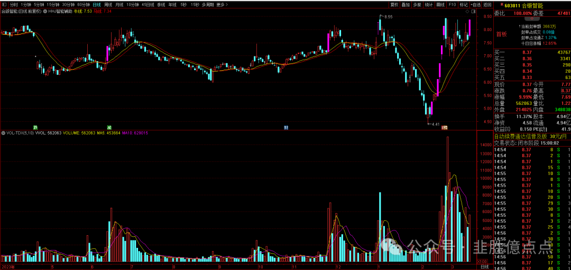The height and width of the screenshot is (270, 571).
Task: Open the 多周期 multi-period view
Action: 208,5
